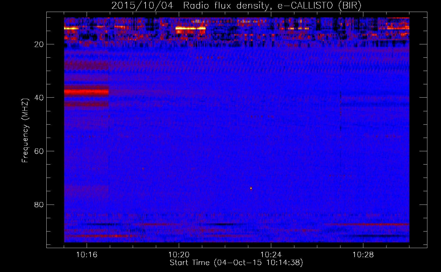Click the plot title mentioning e-CALLISTO (BIR)
Screen dimensions: 441x272
coord(236,6)
